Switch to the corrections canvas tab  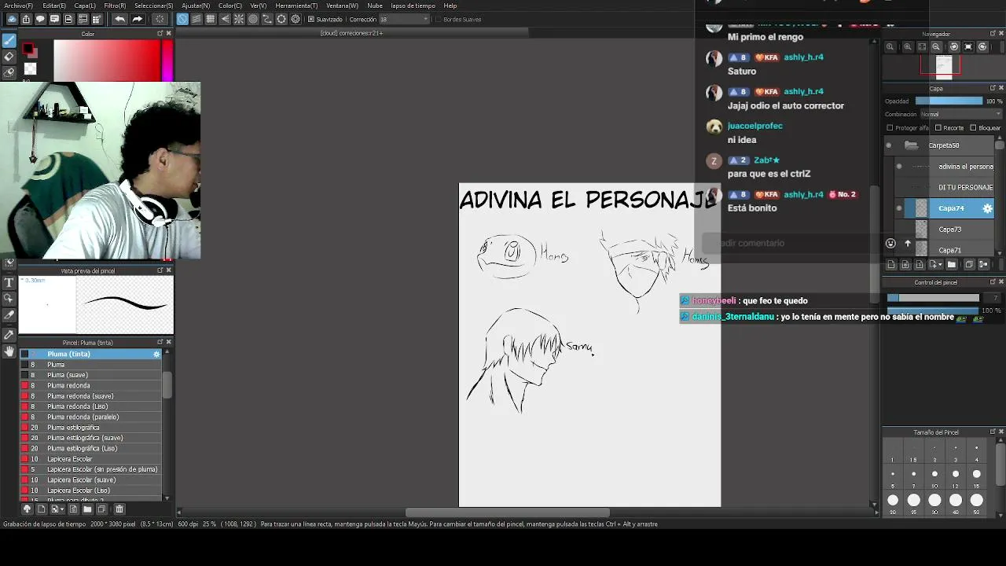pyautogui.click(x=352, y=33)
